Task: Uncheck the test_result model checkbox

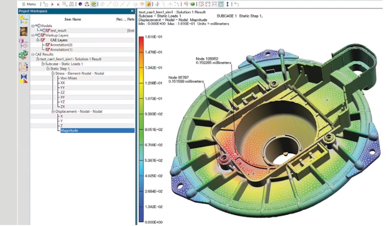Action: click(47, 30)
